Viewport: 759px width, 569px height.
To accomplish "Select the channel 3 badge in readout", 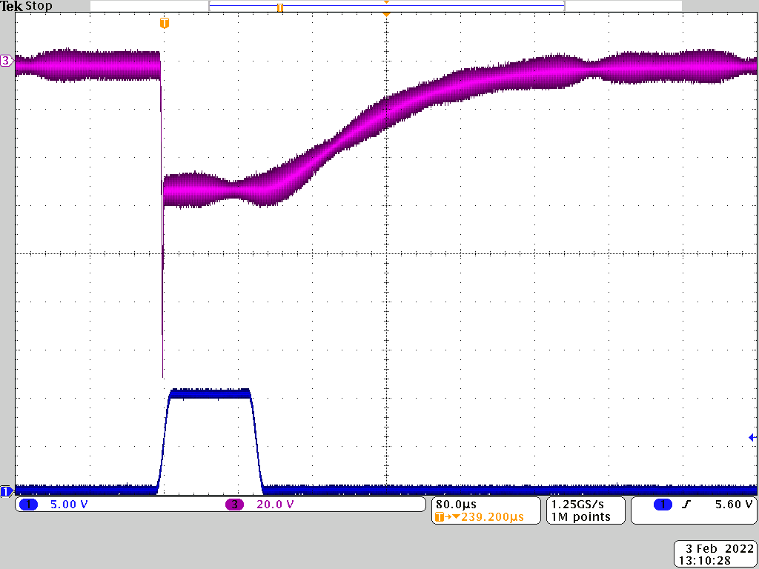I will 235,505.
